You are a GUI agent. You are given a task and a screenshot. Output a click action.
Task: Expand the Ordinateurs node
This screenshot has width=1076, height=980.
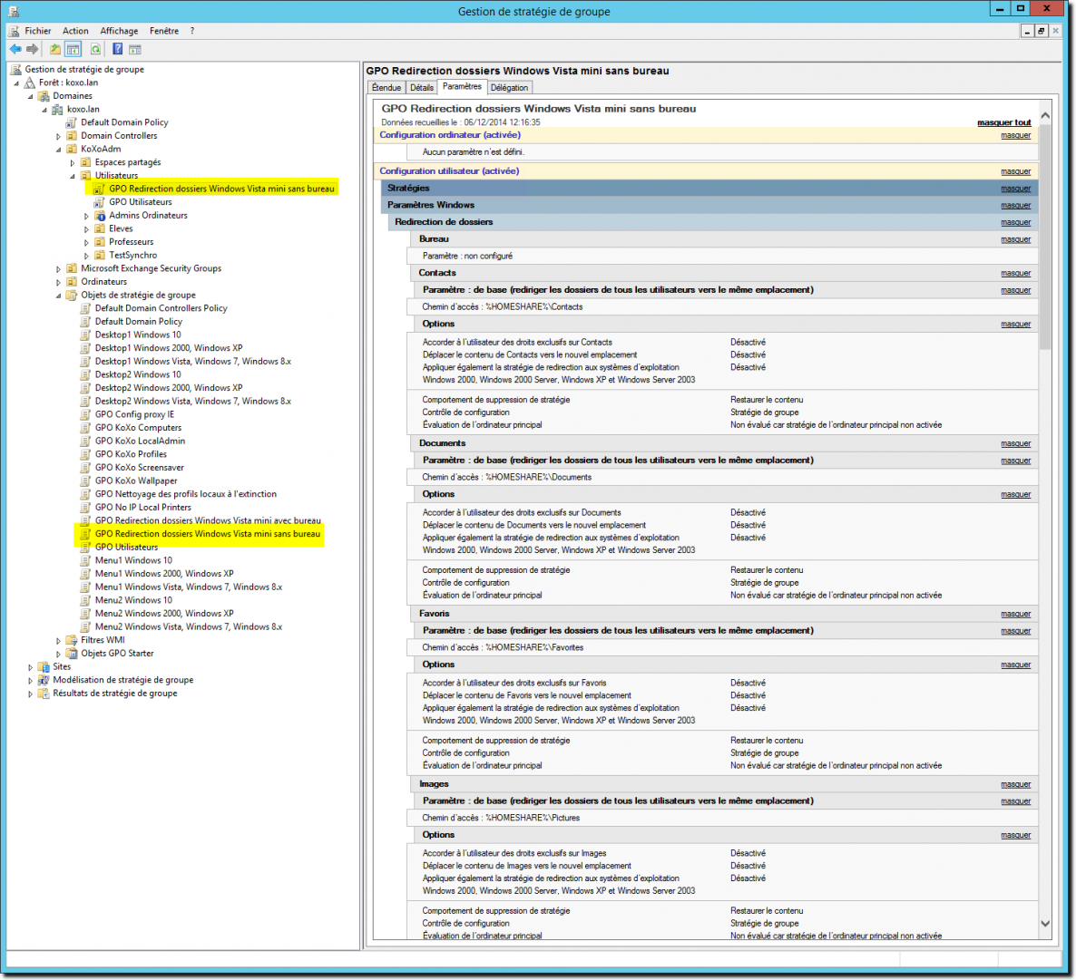coord(58,283)
